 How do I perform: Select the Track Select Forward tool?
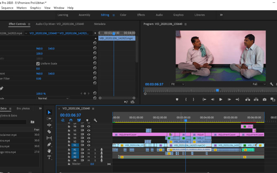49,118
